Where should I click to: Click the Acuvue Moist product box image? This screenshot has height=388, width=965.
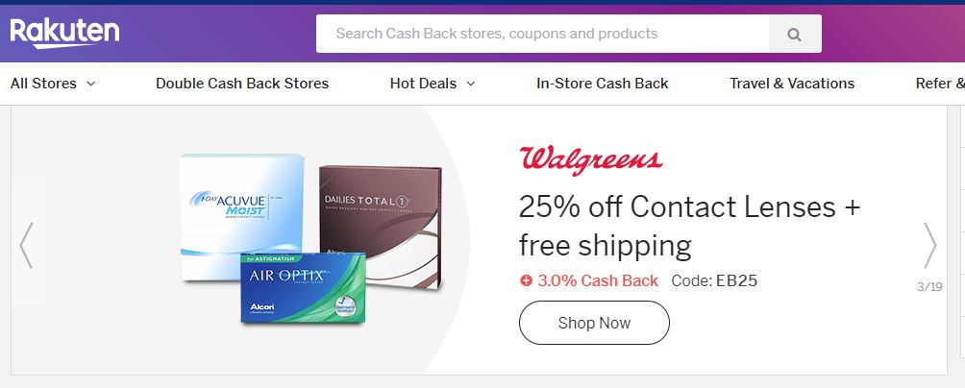pos(242,209)
